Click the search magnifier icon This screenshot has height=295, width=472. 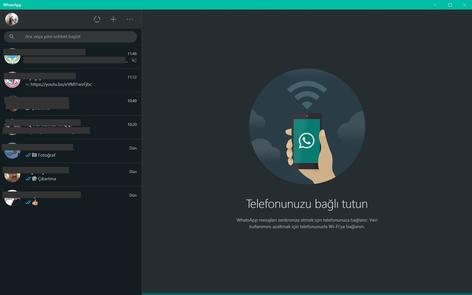point(12,37)
